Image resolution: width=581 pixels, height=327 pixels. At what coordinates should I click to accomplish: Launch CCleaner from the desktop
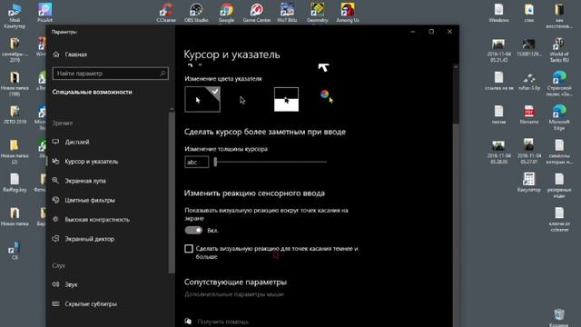tap(166, 13)
